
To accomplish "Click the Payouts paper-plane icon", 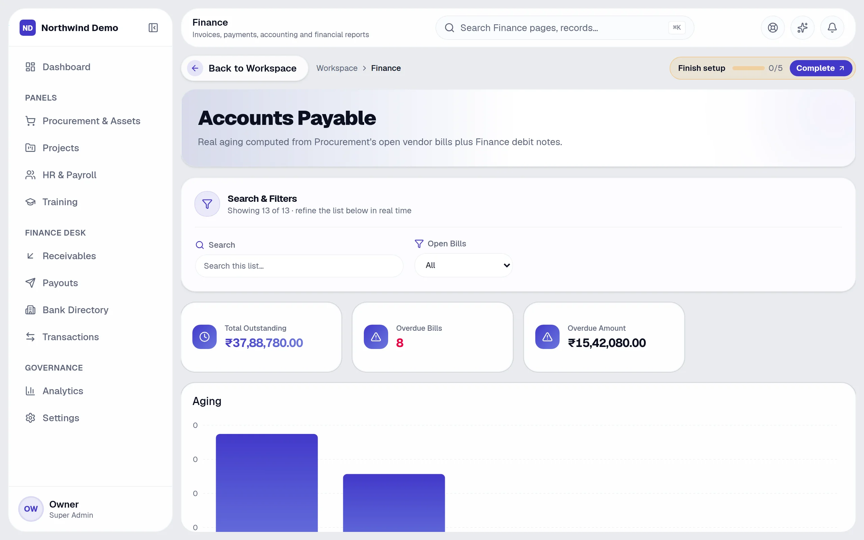I will point(30,283).
